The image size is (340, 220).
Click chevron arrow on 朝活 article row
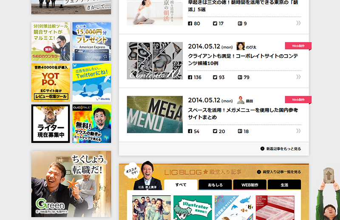[x=298, y=23]
